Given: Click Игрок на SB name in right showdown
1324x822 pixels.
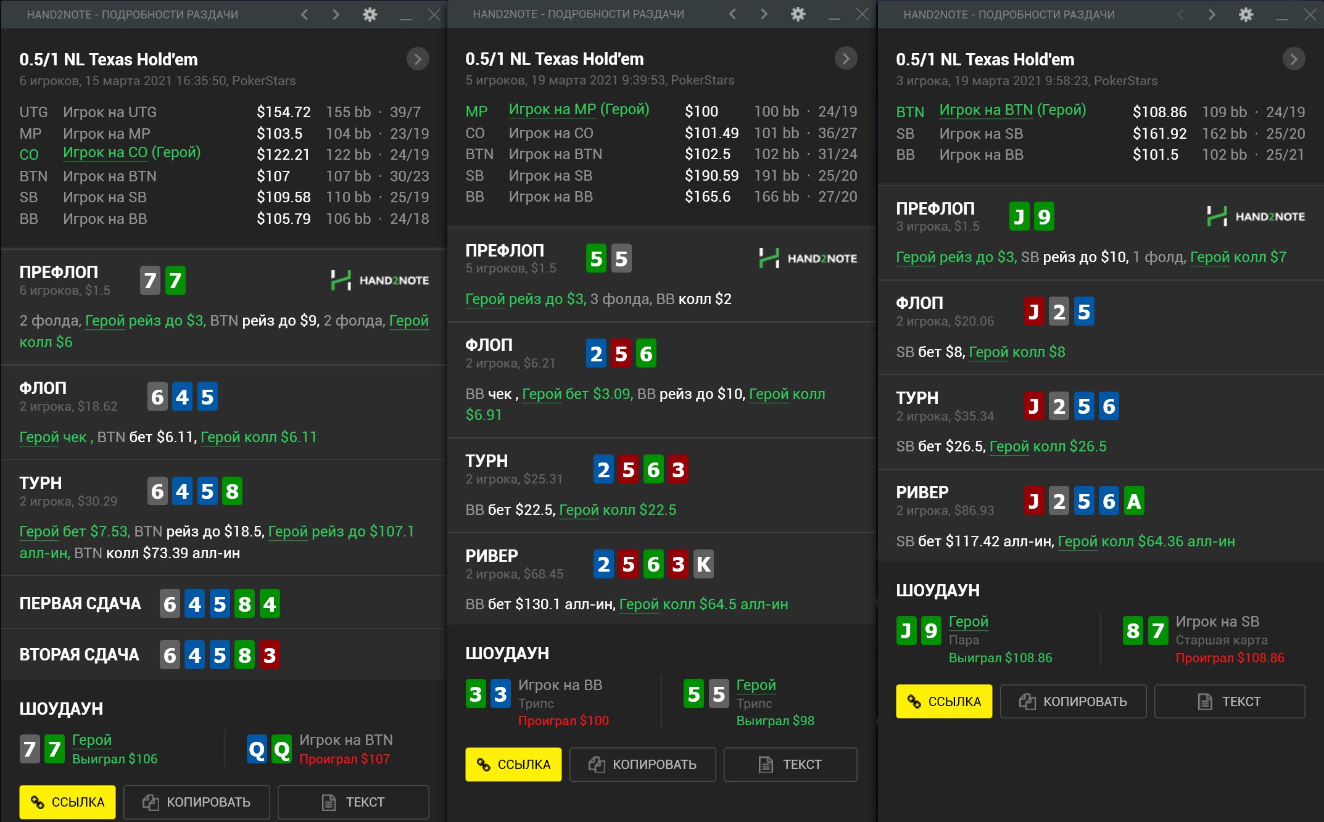Looking at the screenshot, I should pos(1217,622).
